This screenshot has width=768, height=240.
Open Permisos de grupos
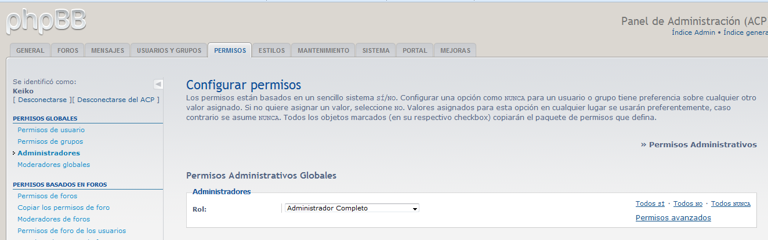(x=50, y=141)
